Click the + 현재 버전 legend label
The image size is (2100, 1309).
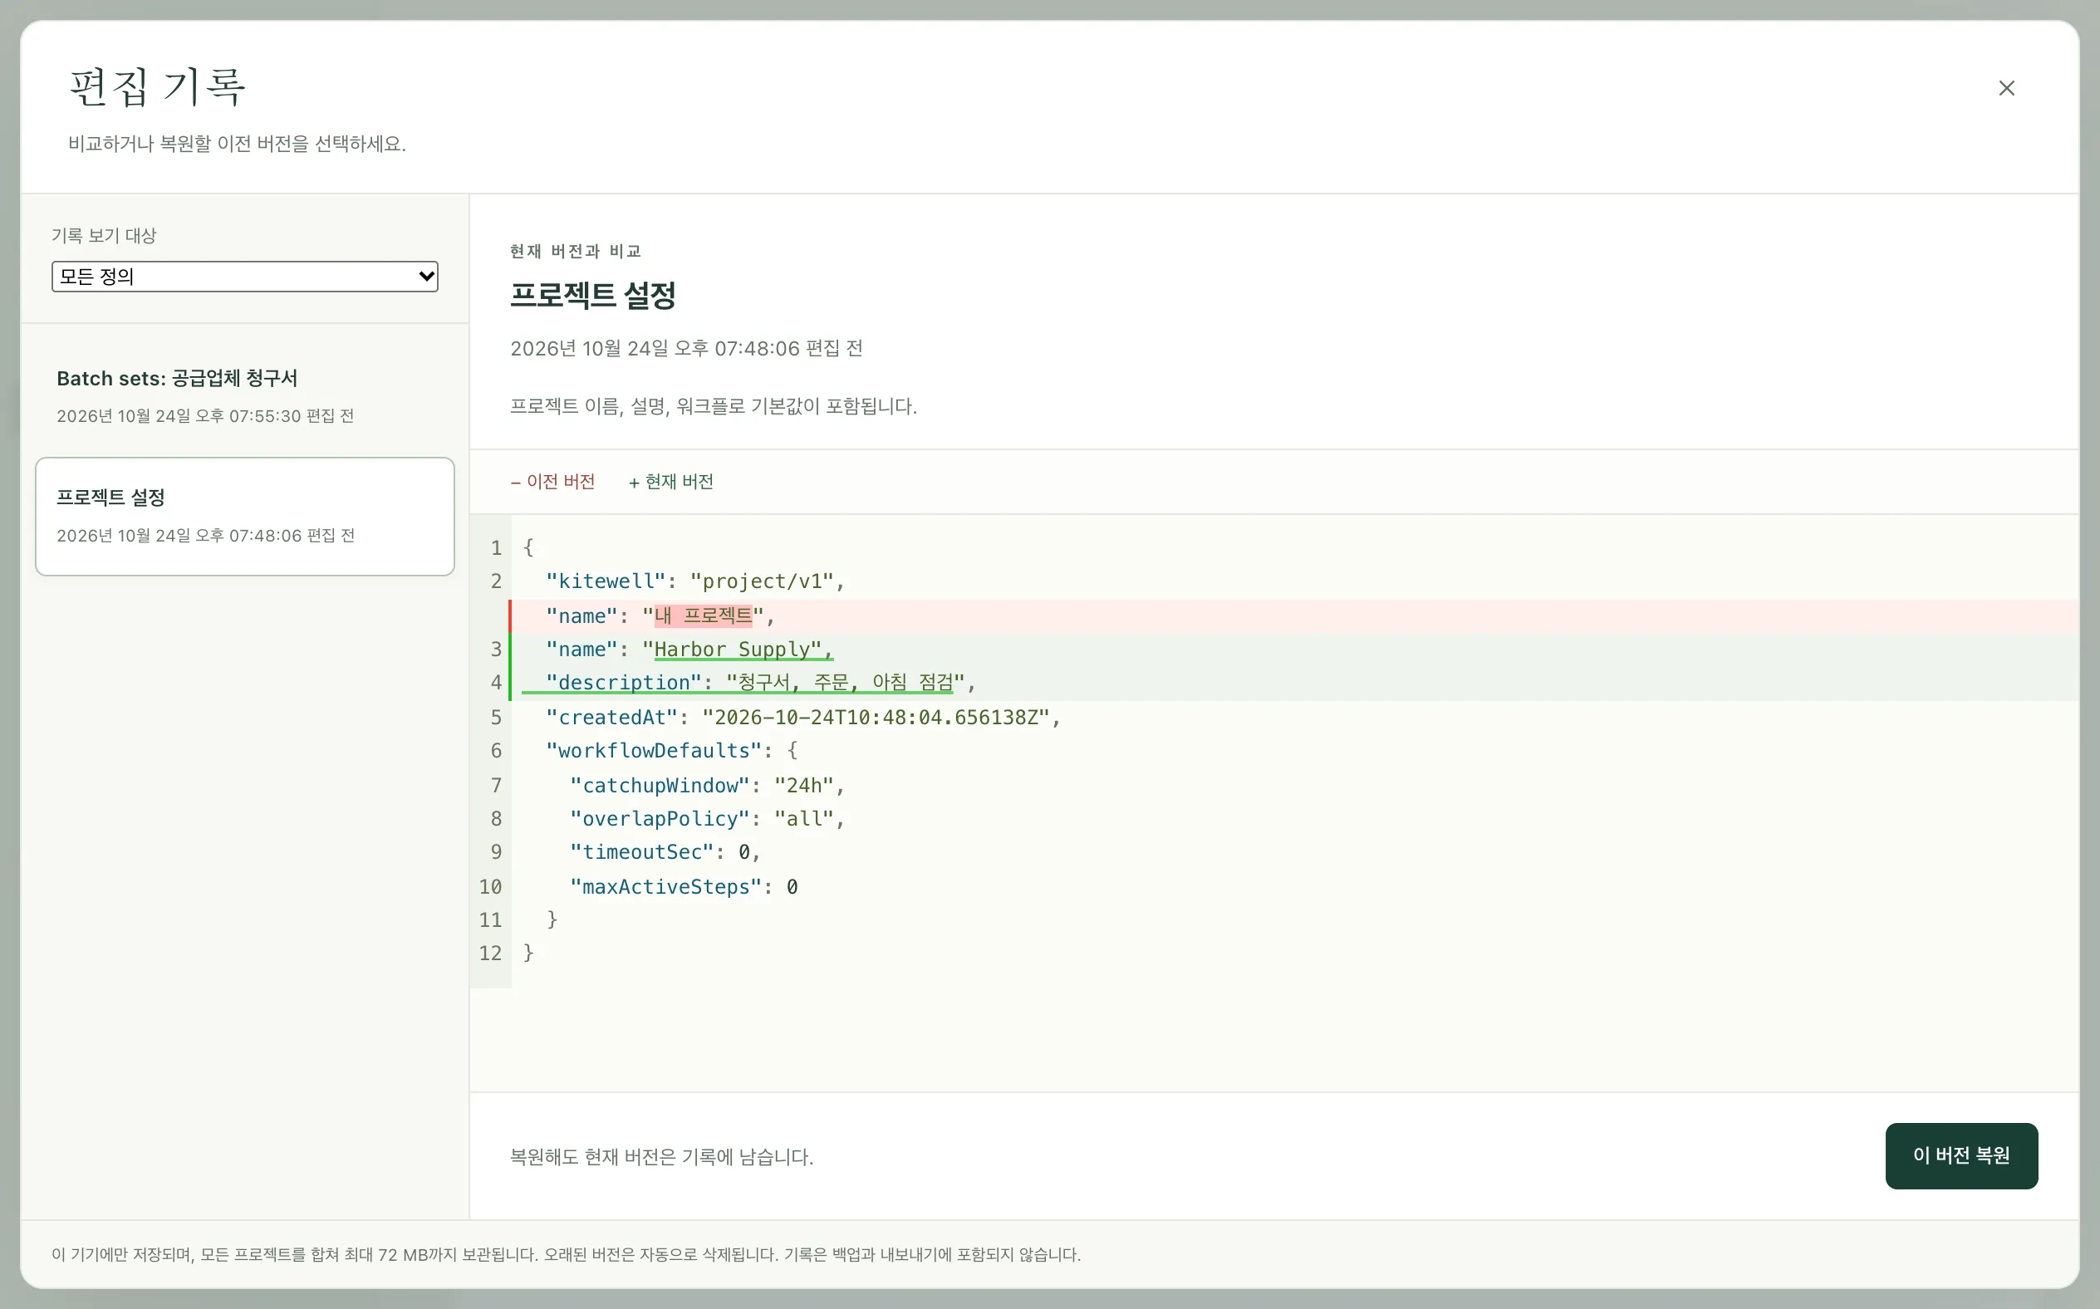[671, 482]
